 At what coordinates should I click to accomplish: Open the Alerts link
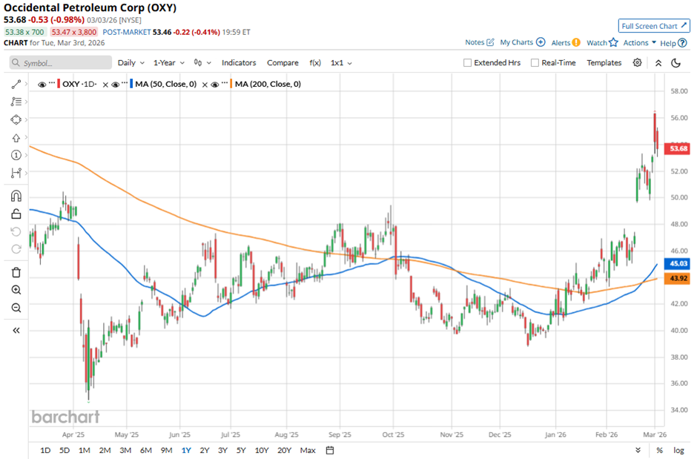coord(565,43)
